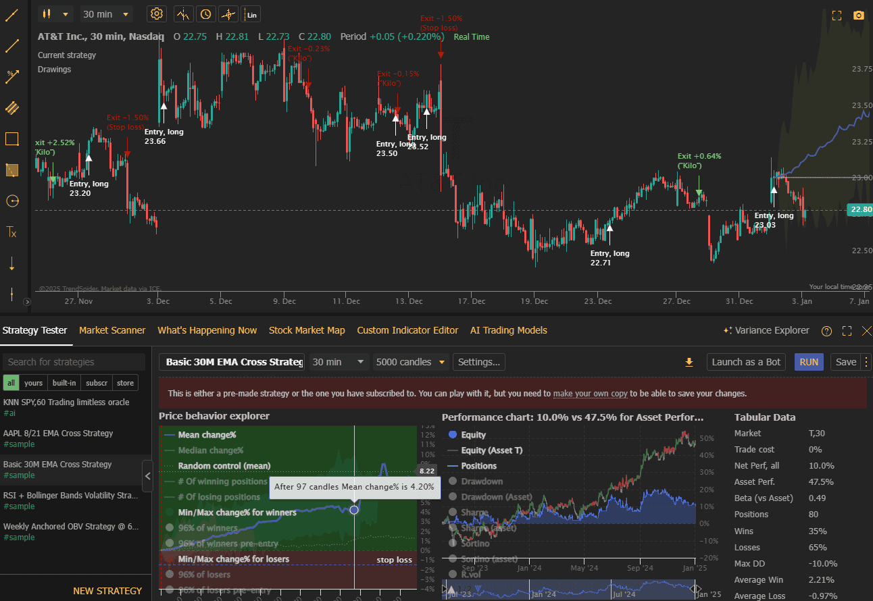This screenshot has width=873, height=601.
Task: Open the 5000 candles dropdown
Action: [x=410, y=362]
